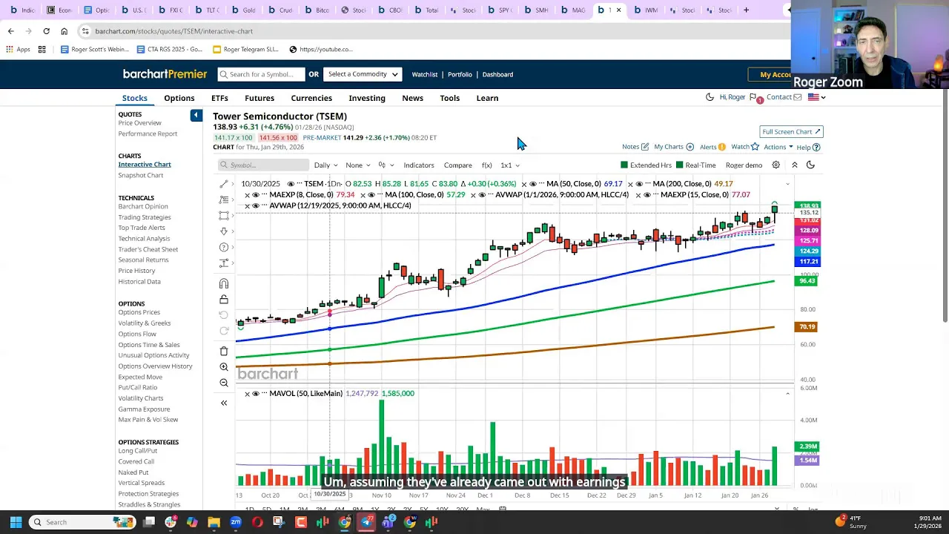Open the Stocks menu tab

[135, 98]
